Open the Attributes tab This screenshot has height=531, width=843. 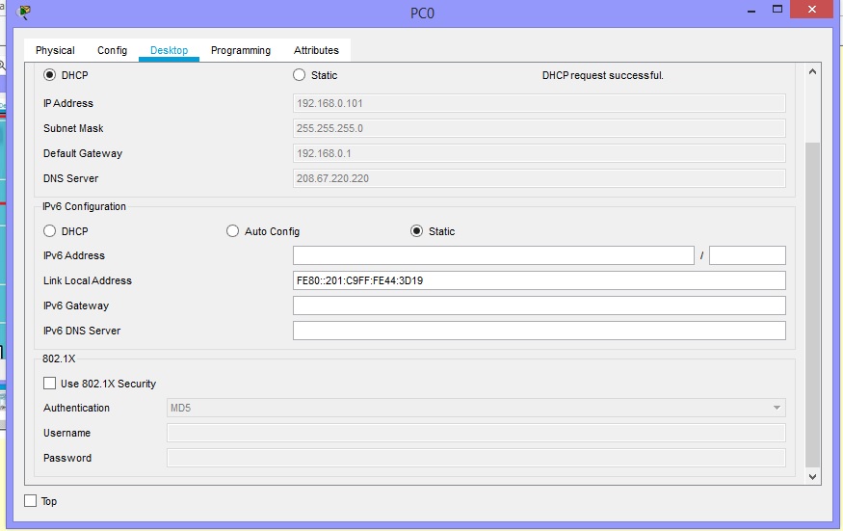tap(316, 50)
